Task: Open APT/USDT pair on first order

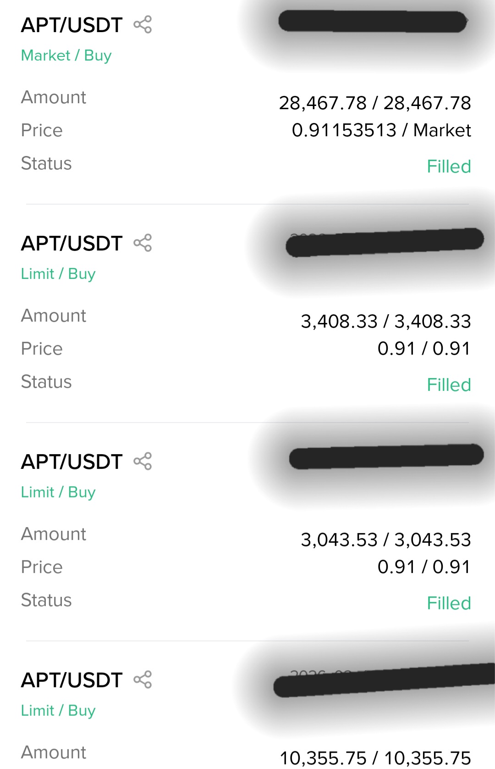Action: 72,25
